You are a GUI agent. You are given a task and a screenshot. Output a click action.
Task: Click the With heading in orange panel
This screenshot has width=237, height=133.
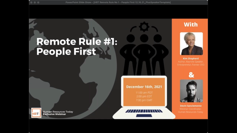191,24
